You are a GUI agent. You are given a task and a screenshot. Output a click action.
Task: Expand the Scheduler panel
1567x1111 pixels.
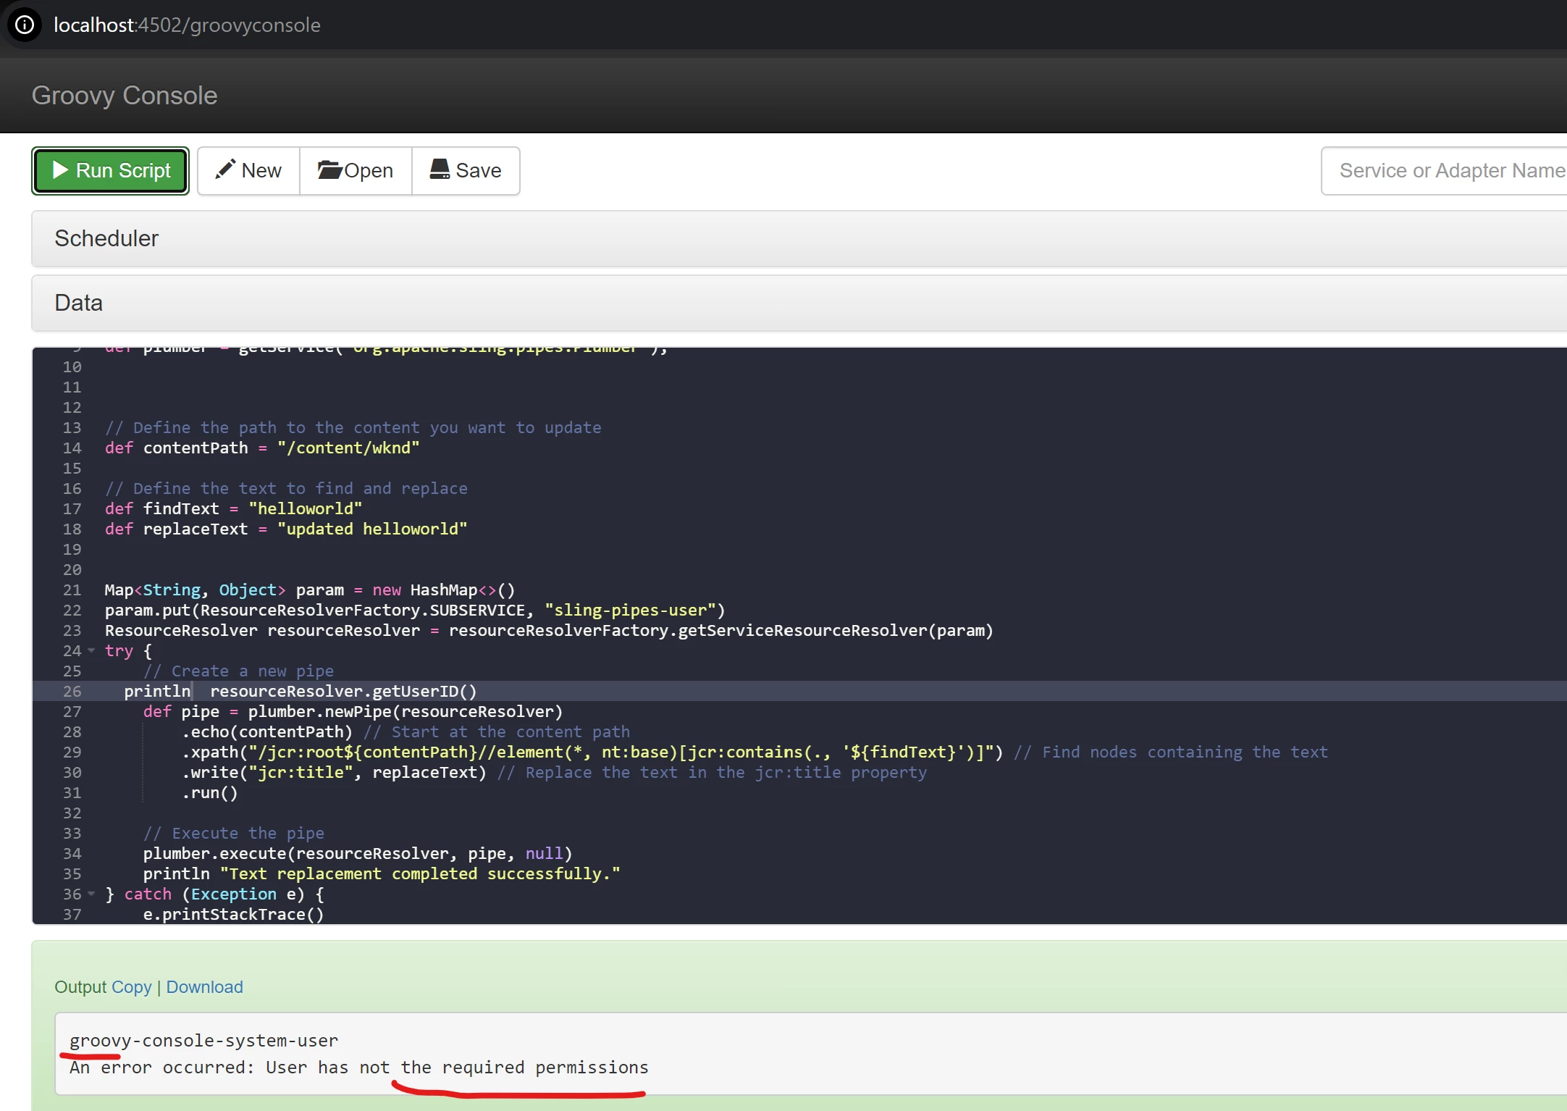pyautogui.click(x=106, y=238)
